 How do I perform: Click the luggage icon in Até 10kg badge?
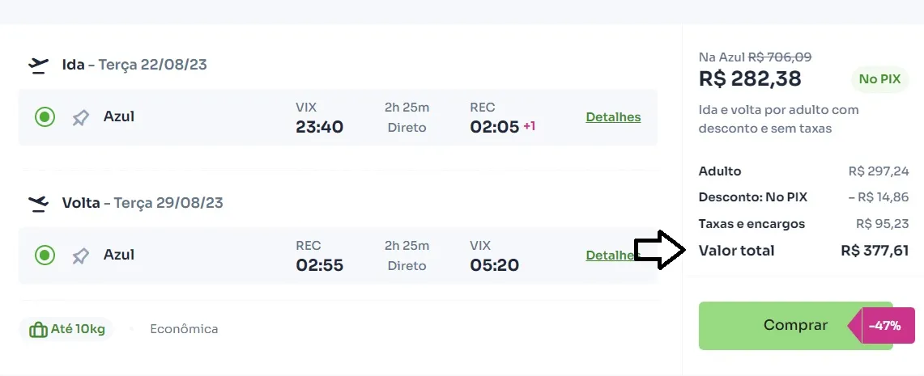(38, 329)
